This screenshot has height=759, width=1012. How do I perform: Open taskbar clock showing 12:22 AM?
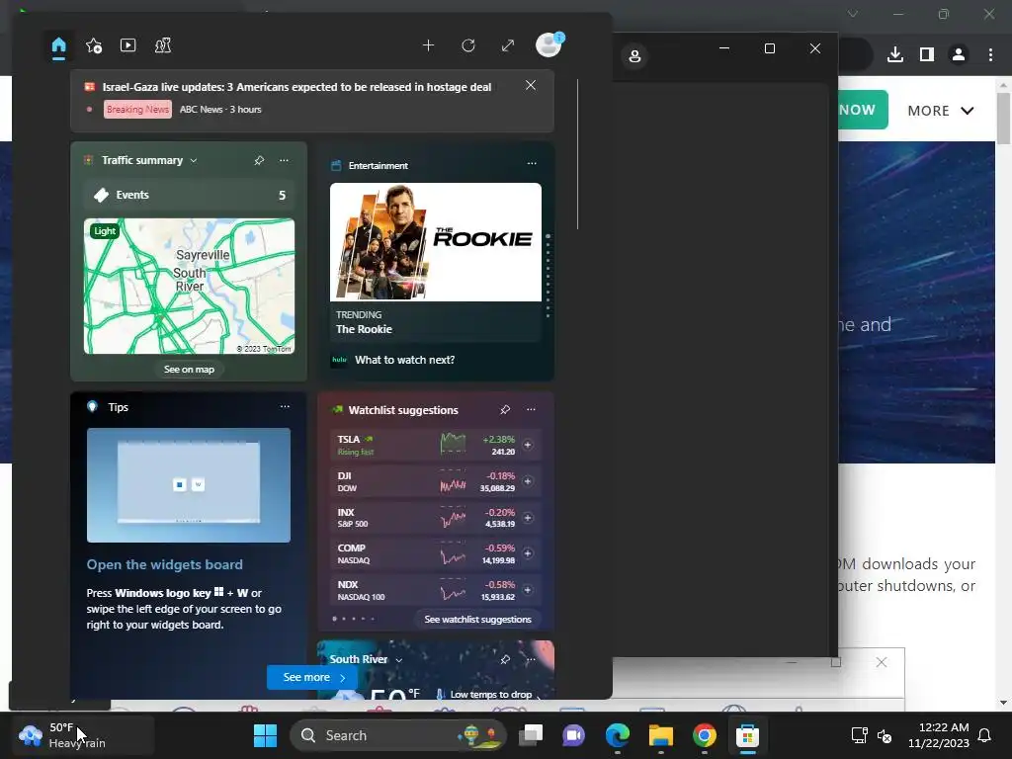(939, 735)
